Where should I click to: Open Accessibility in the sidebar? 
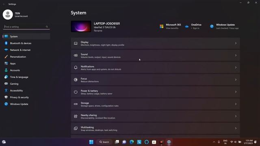click(x=26, y=90)
